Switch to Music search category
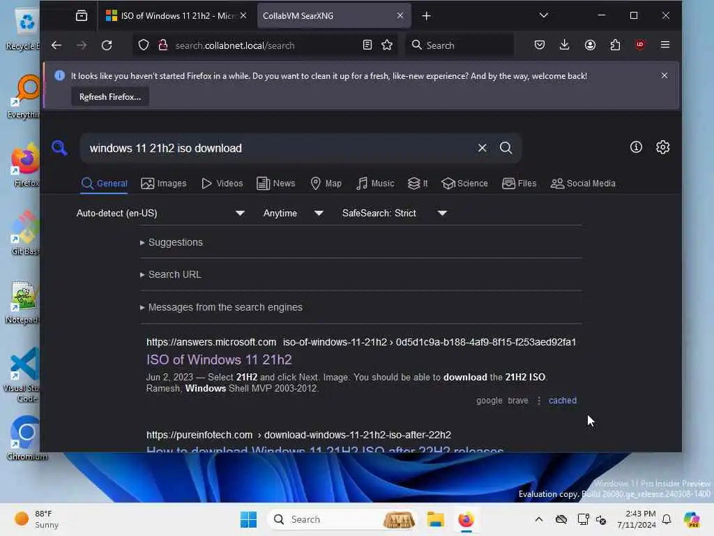 (374, 184)
